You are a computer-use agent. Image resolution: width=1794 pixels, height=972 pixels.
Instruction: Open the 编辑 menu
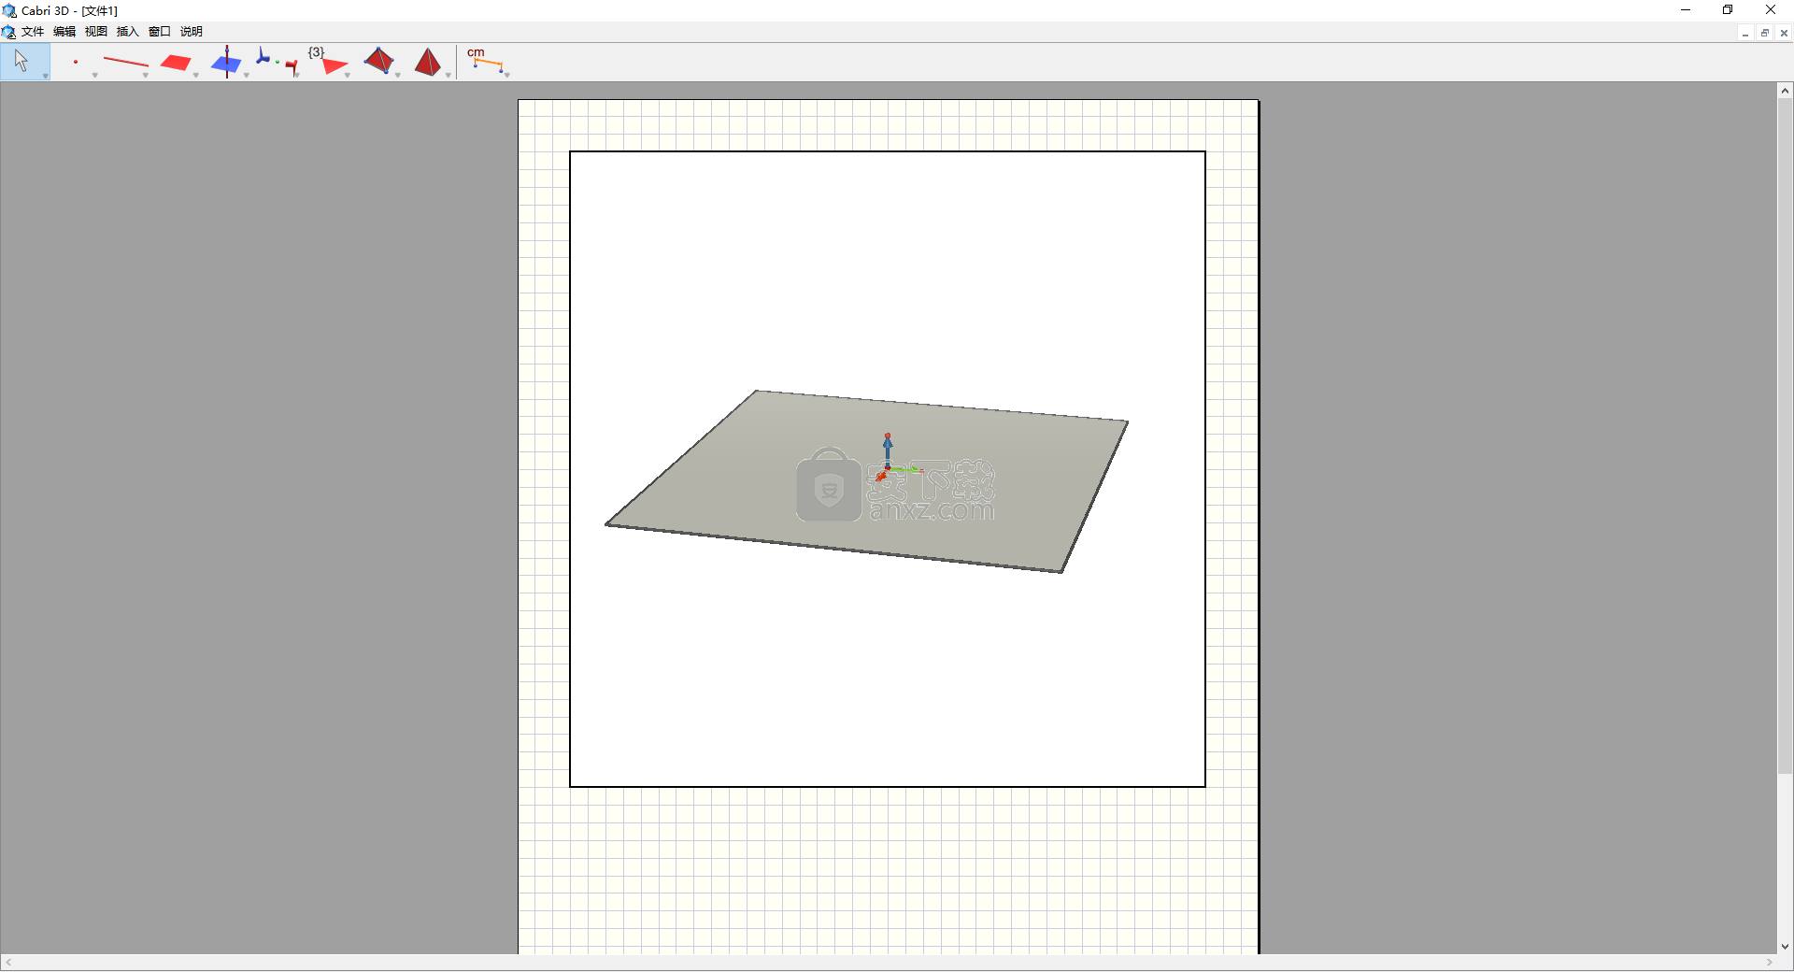[x=64, y=32]
